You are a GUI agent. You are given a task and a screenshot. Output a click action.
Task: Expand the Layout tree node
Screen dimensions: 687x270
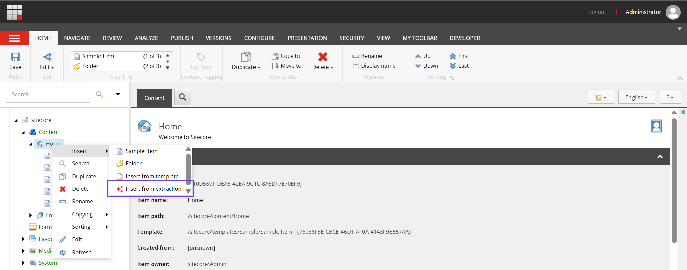(x=23, y=239)
